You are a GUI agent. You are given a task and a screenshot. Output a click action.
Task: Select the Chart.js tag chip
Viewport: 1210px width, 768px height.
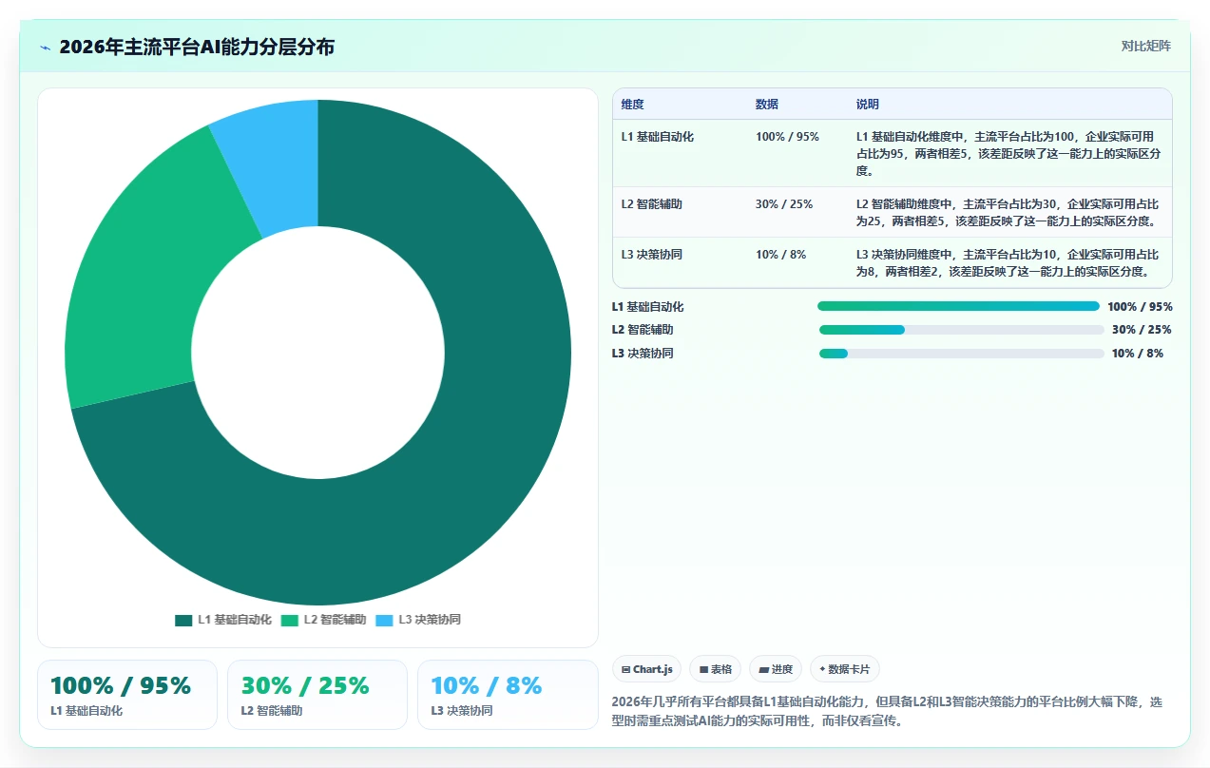(646, 669)
